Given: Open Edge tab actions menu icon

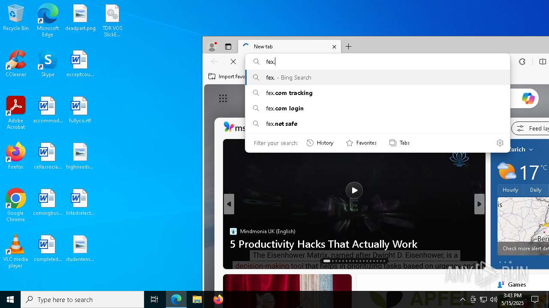Looking at the screenshot, I should click(x=228, y=47).
